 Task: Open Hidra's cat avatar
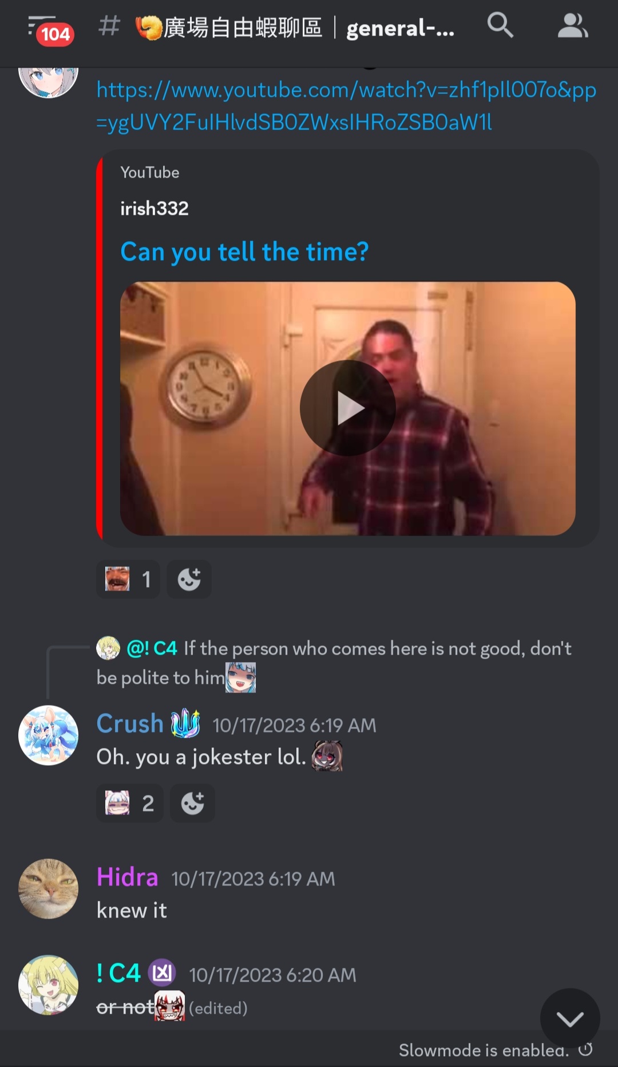49,889
